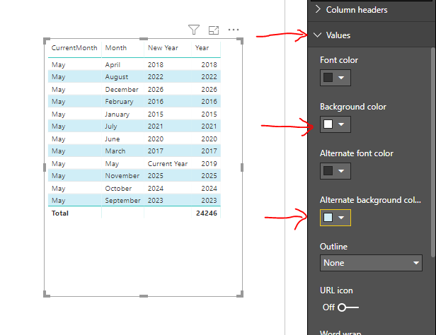Image resolution: width=436 pixels, height=335 pixels.
Task: Click the Focus mode icon
Action: coord(214,30)
